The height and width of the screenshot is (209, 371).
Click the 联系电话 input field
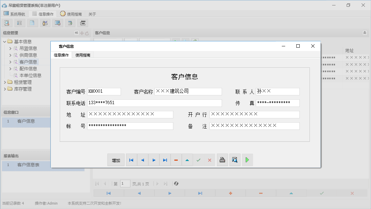click(154, 103)
